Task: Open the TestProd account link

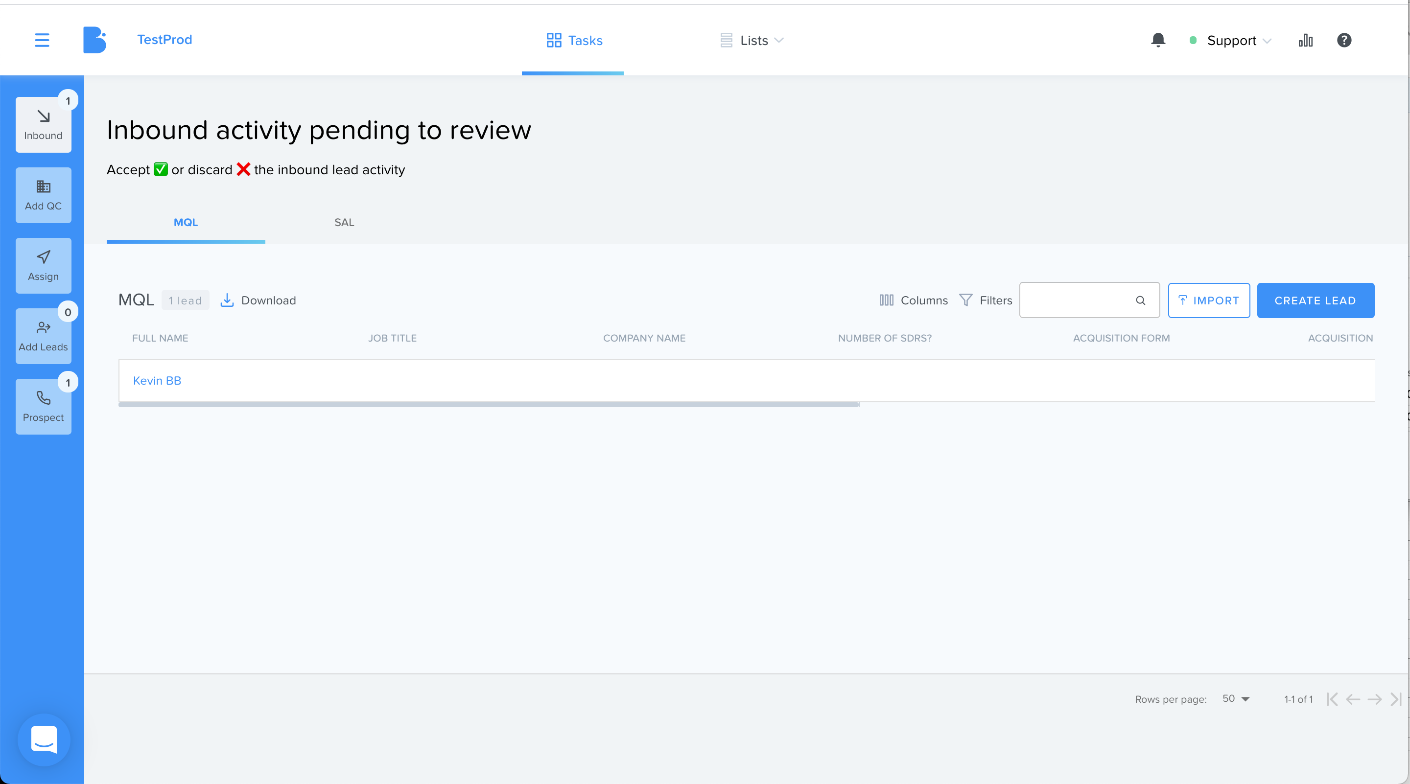Action: coord(164,39)
